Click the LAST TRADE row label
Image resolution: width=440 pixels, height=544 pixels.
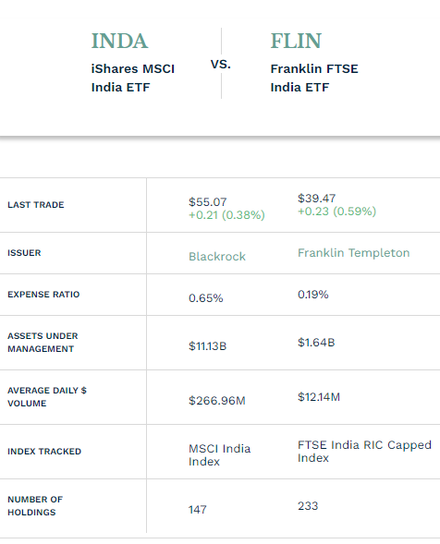coord(36,205)
